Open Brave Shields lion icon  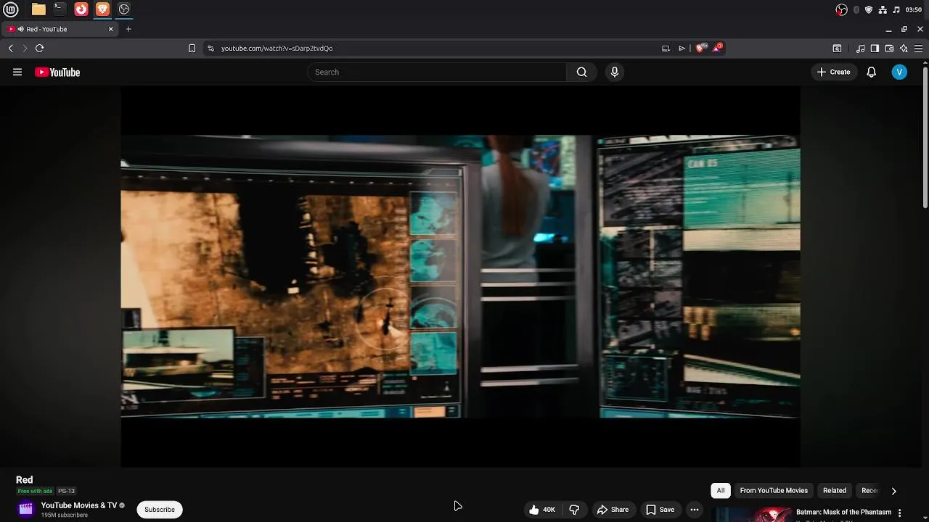(700, 48)
